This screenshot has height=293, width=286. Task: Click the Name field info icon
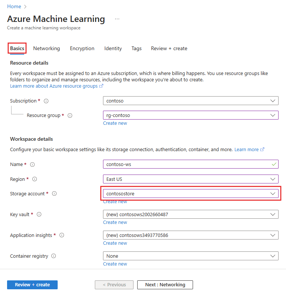32,165
